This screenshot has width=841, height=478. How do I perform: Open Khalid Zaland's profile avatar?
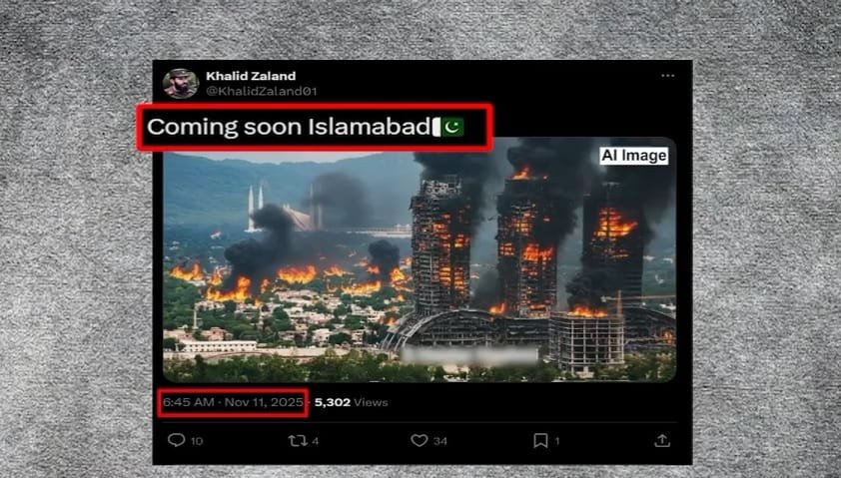tap(181, 84)
